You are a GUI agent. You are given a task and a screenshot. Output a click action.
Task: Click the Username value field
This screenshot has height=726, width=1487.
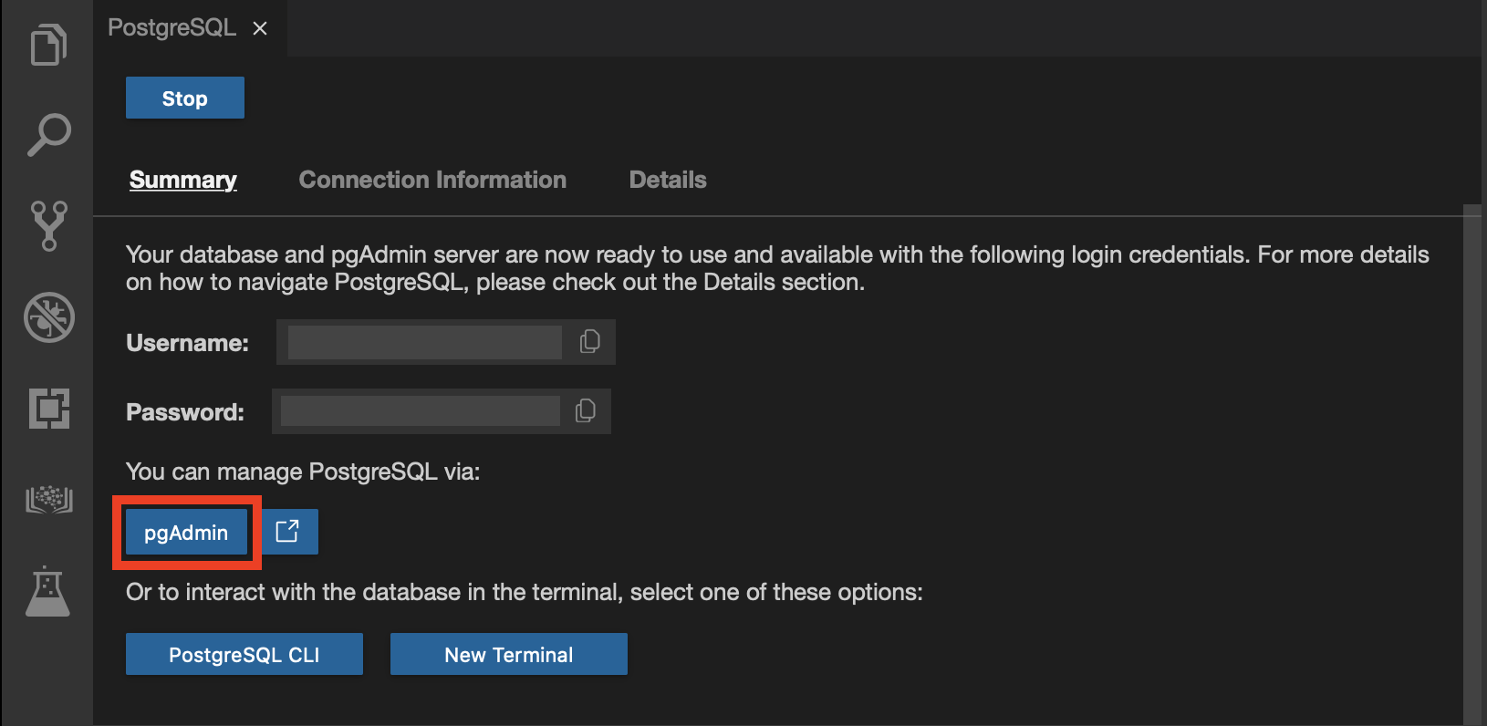click(424, 342)
